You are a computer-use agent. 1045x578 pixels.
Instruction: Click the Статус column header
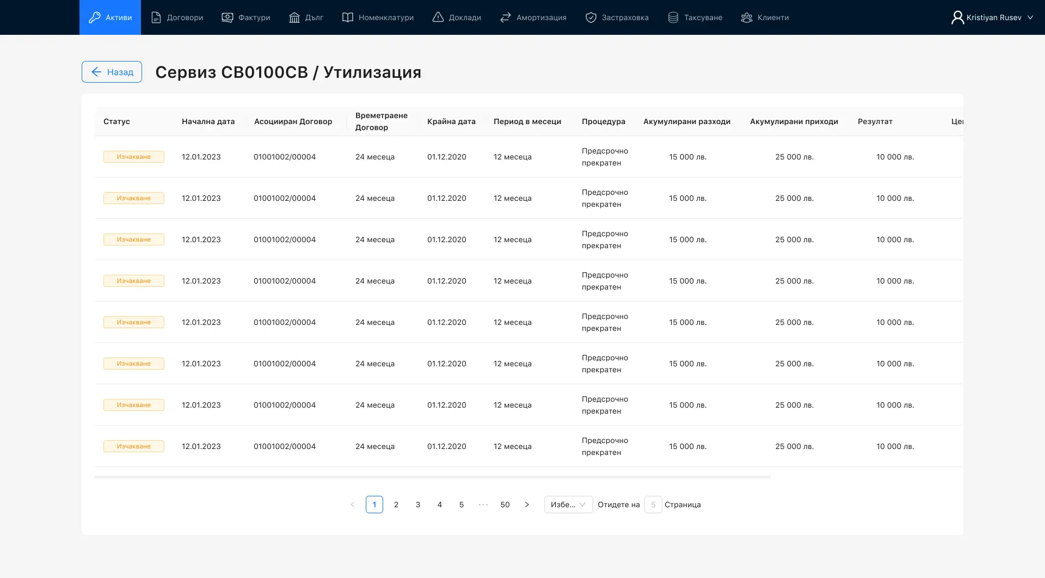point(116,121)
